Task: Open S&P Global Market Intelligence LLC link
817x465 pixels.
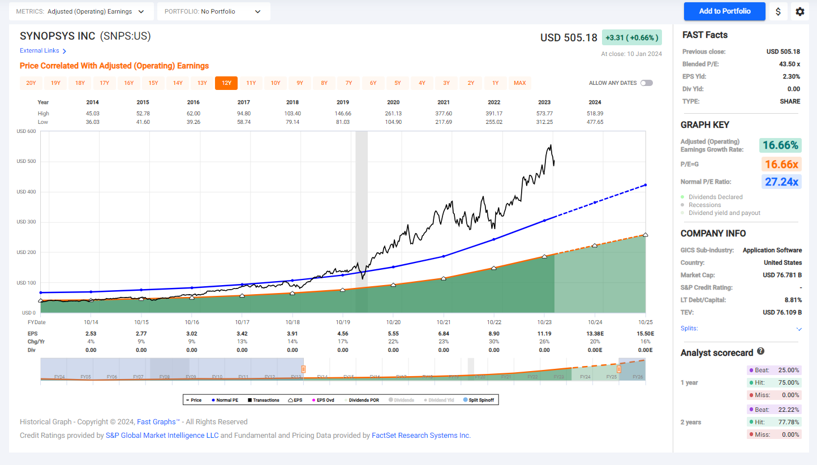Action: click(x=162, y=436)
